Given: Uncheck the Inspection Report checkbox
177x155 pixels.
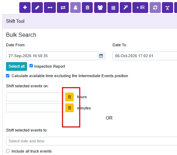Looking at the screenshot, I should [x=31, y=66].
